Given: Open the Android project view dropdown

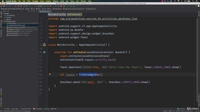Looking at the screenshot, I should point(13,11).
